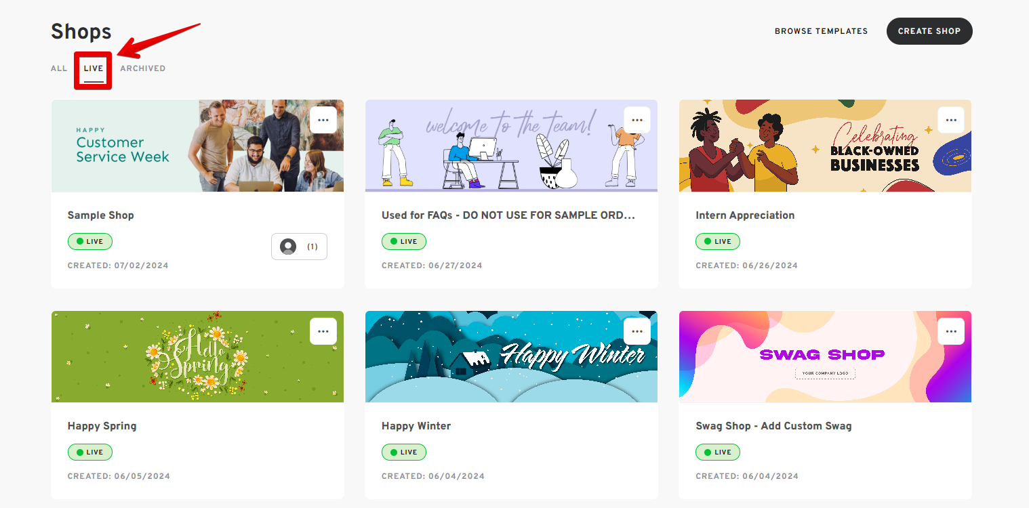Click the Created 06/05/2024 date text

[x=119, y=476]
